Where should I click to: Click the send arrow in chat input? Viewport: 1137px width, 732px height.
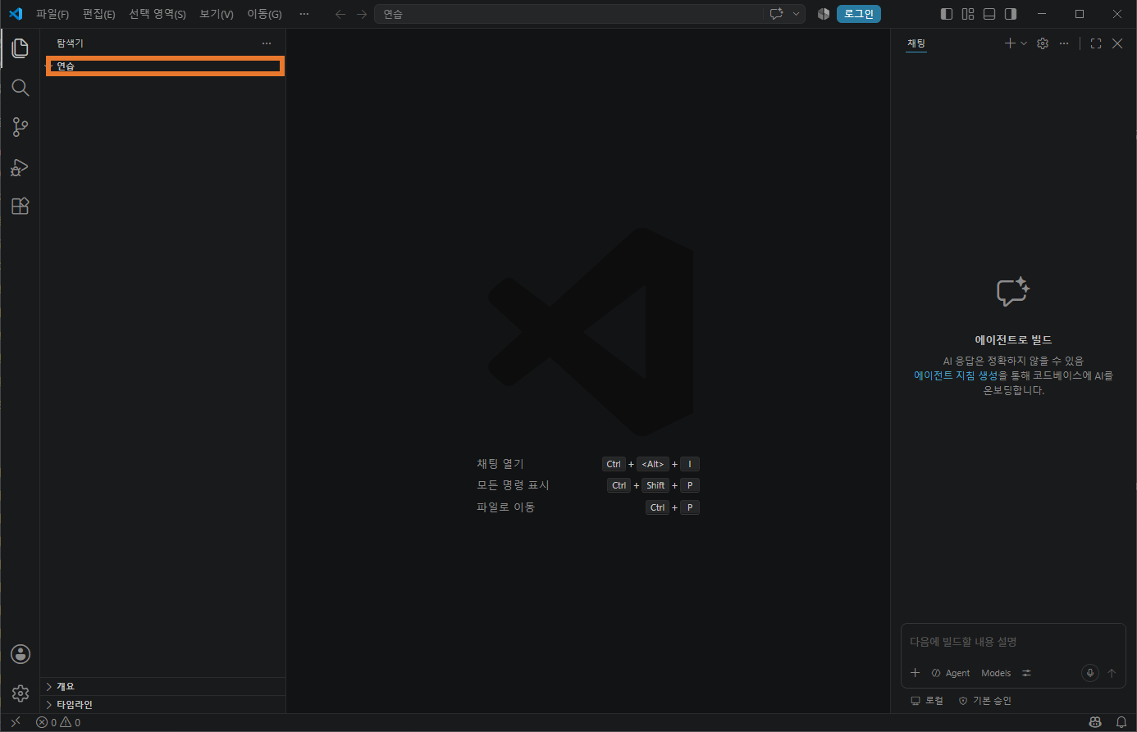(x=1112, y=673)
